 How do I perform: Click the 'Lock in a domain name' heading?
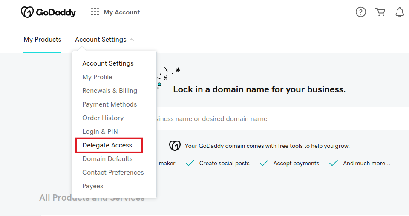259,89
